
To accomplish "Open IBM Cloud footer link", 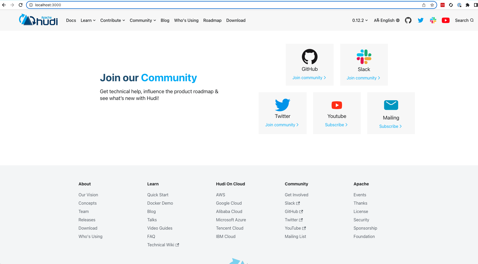I will click(x=226, y=236).
